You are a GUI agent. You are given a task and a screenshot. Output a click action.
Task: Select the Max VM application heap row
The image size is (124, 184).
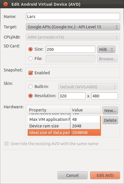[x=64, y=119]
